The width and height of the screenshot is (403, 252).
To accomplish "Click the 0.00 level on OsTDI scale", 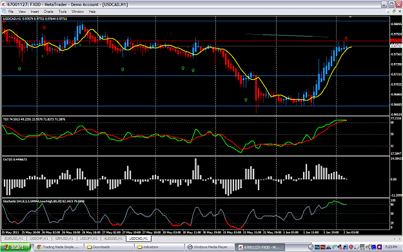I will [393, 179].
